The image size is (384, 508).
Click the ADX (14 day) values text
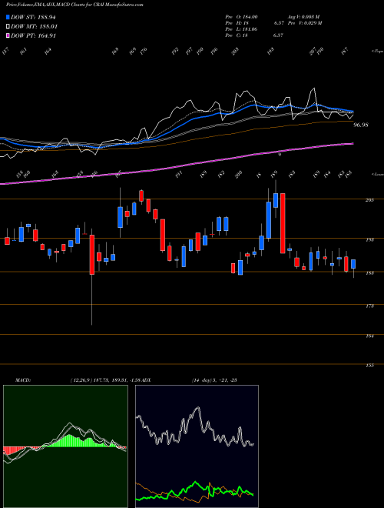[214, 380]
